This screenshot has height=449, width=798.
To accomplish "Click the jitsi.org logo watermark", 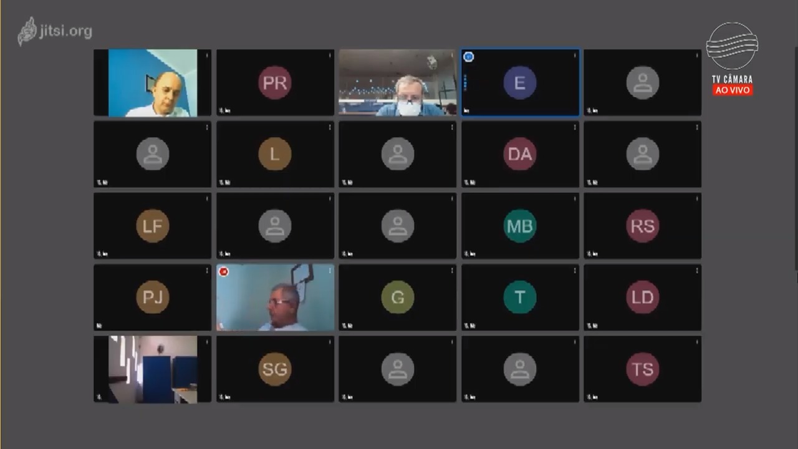I will tap(55, 31).
